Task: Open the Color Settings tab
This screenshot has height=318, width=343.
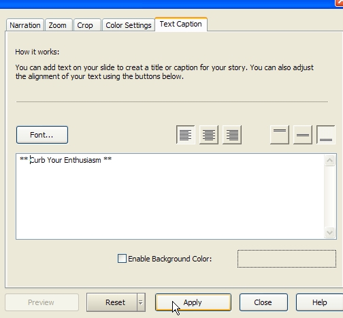Action: (x=129, y=25)
